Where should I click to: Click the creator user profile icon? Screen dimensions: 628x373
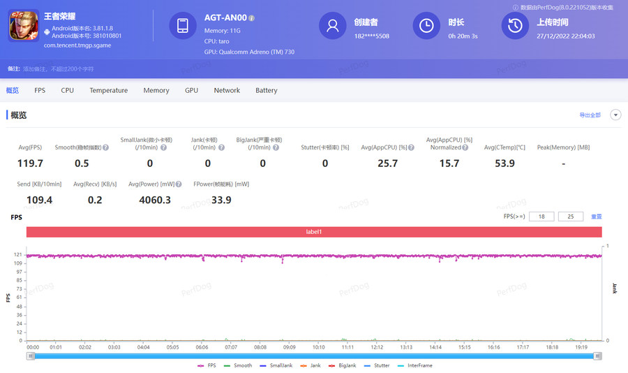pos(333,26)
